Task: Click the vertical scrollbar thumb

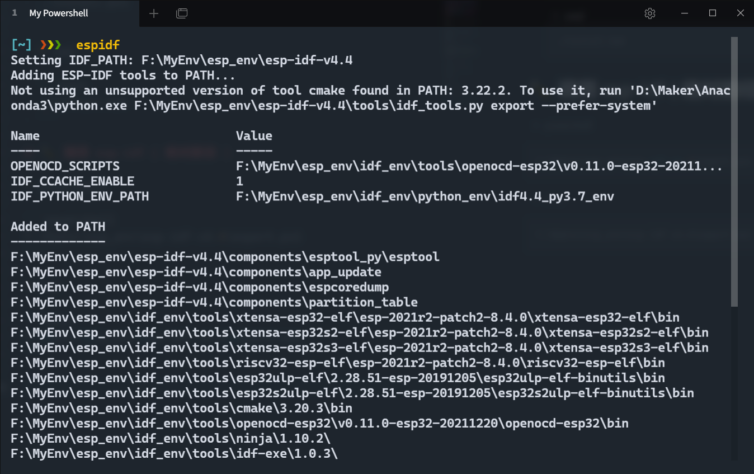Action: 734,171
